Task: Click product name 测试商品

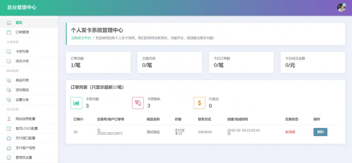Action: click(153, 132)
